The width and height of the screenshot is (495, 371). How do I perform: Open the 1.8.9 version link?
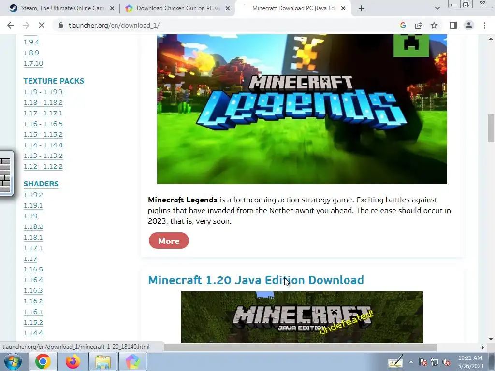[31, 53]
